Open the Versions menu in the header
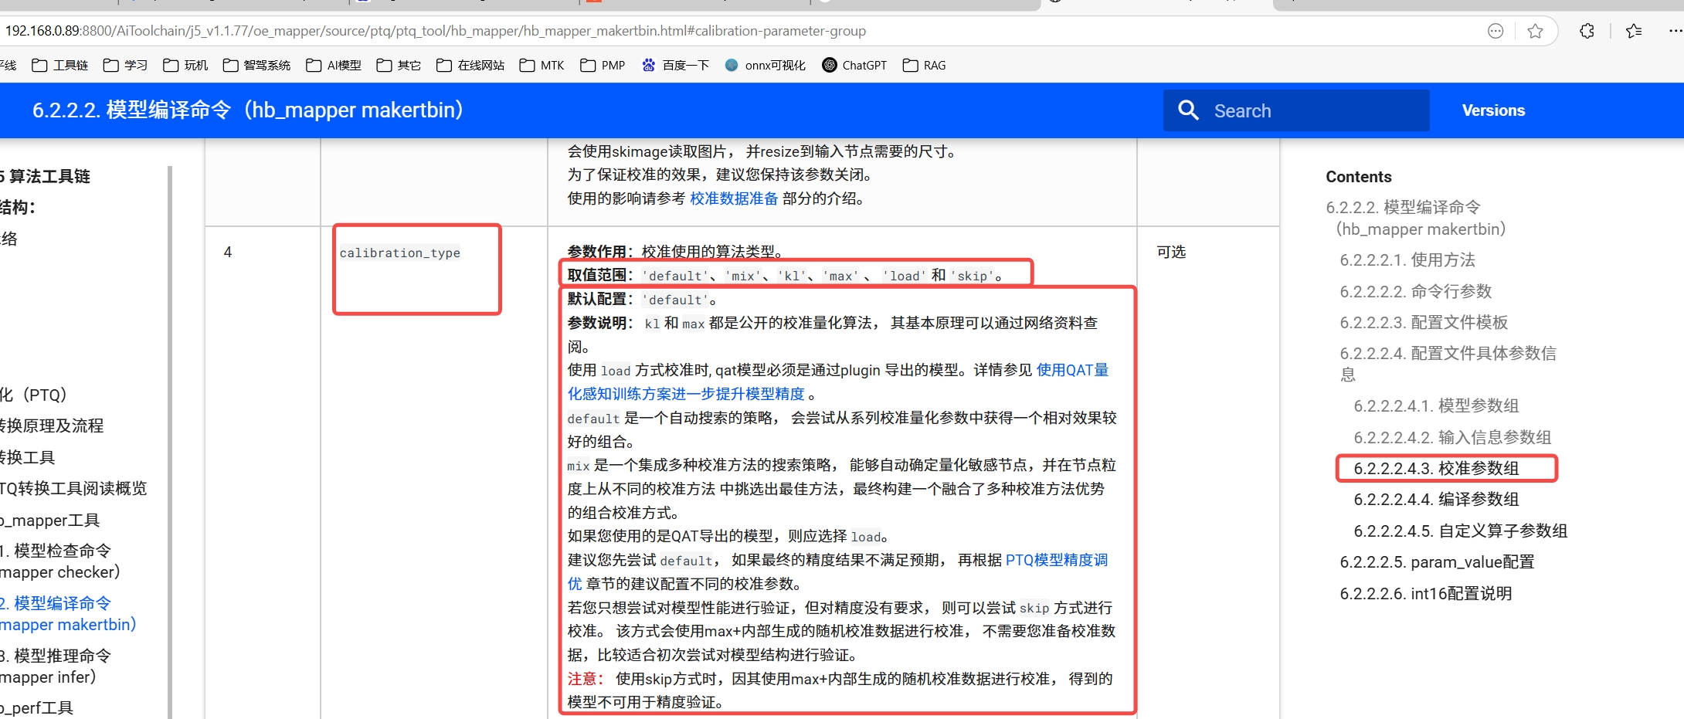The width and height of the screenshot is (1684, 719). pos(1492,110)
